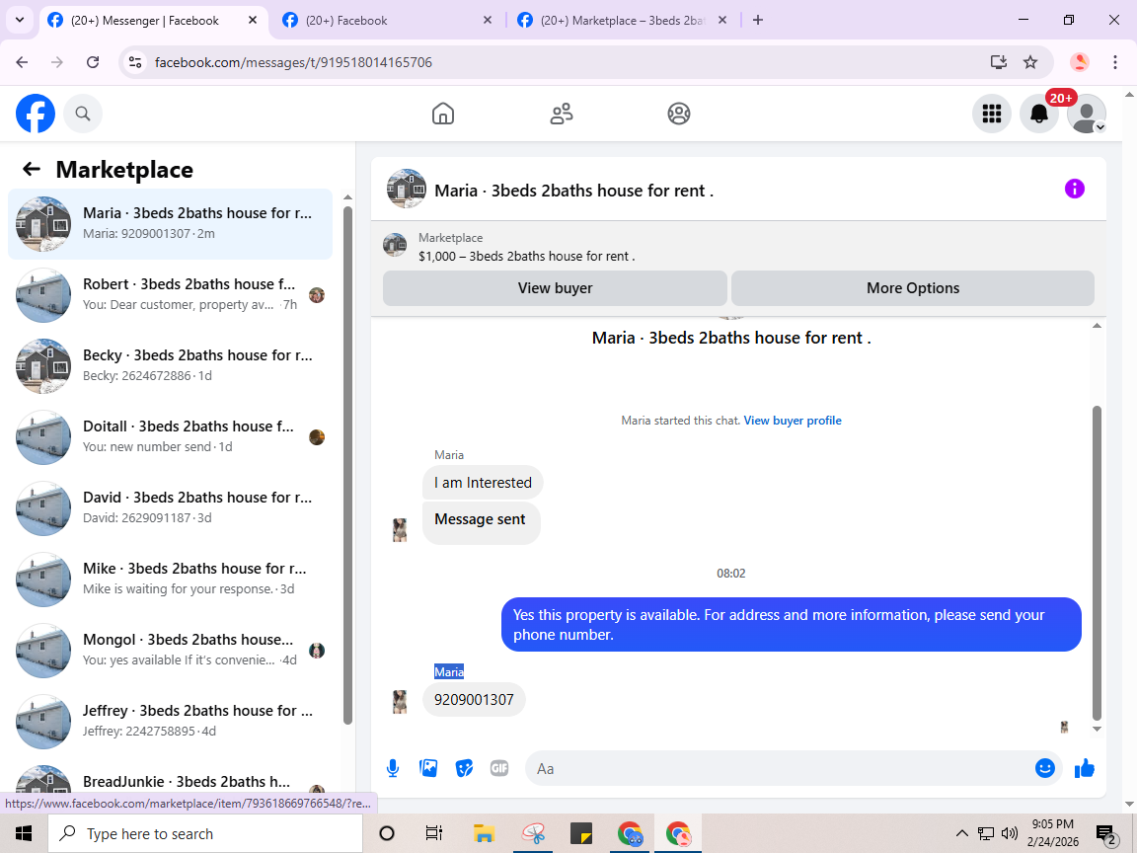This screenshot has width=1137, height=853.
Task: Click the Facebook search magnifier icon
Action: point(83,114)
